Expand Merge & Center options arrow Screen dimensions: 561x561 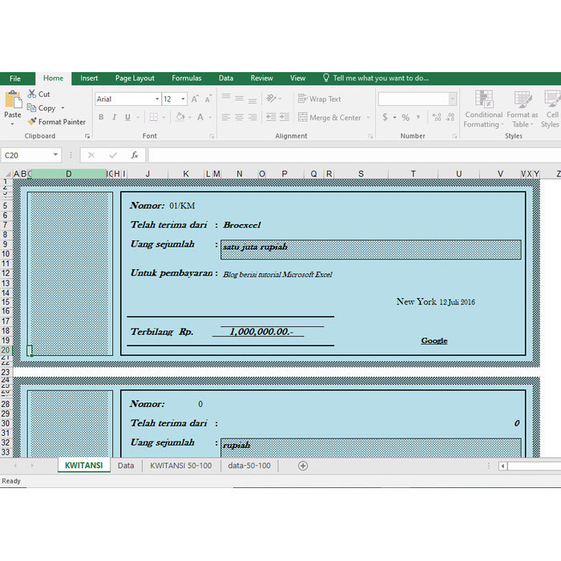point(368,117)
